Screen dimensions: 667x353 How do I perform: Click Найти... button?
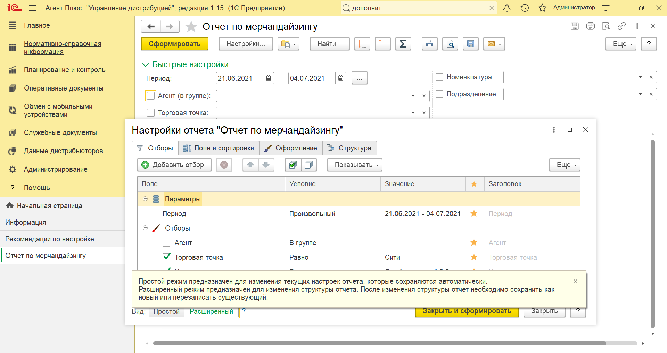click(330, 44)
